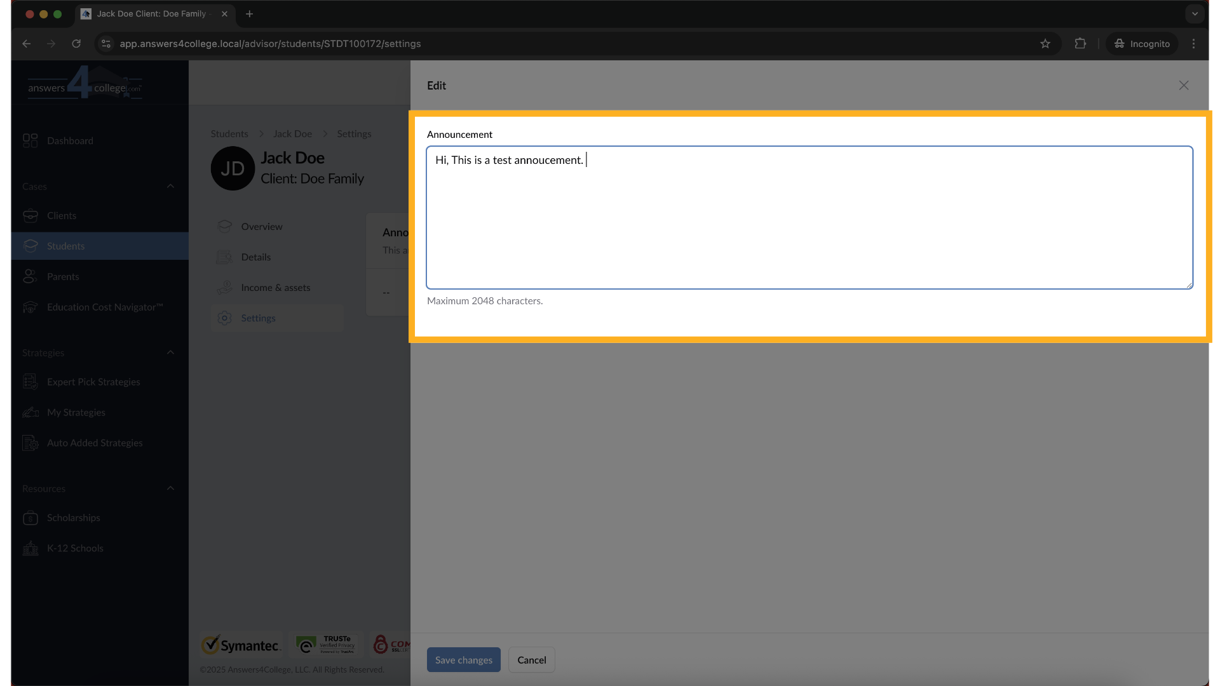This screenshot has width=1220, height=686.
Task: Click the Dashboard icon in sidebar
Action: 30,140
